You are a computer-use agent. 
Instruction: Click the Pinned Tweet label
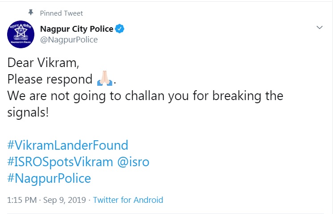click(x=61, y=13)
